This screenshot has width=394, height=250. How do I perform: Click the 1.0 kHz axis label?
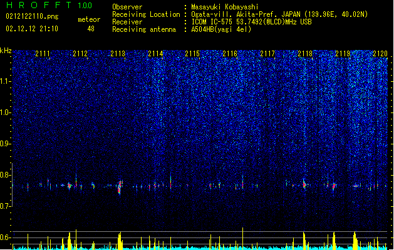pos(5,112)
